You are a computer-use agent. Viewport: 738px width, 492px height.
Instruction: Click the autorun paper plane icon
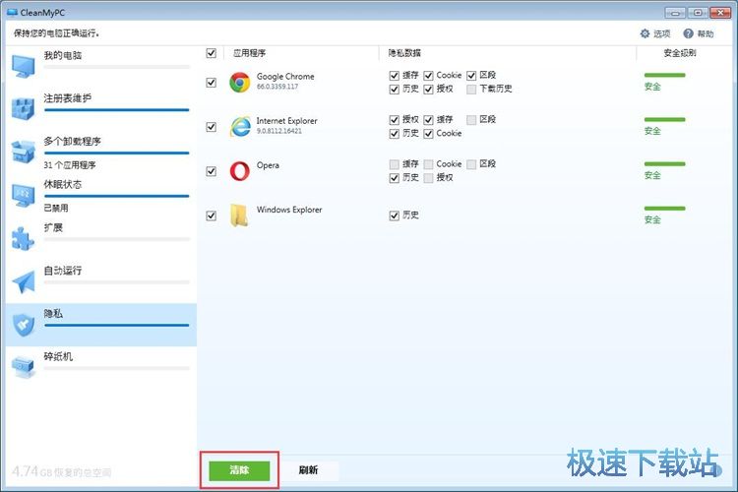tap(24, 281)
